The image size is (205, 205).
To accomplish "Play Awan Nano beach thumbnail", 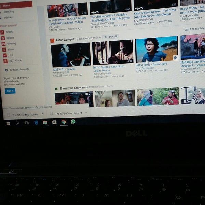I will (x=156, y=49).
